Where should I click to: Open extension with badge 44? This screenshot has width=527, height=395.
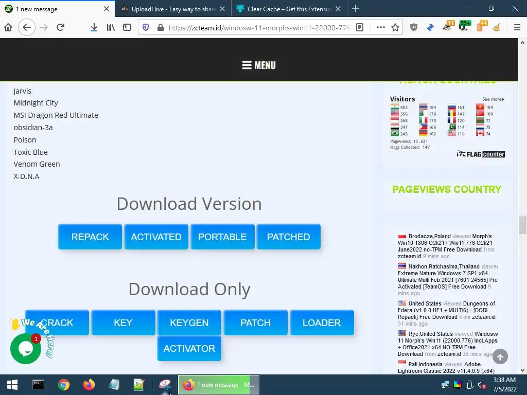click(481, 27)
